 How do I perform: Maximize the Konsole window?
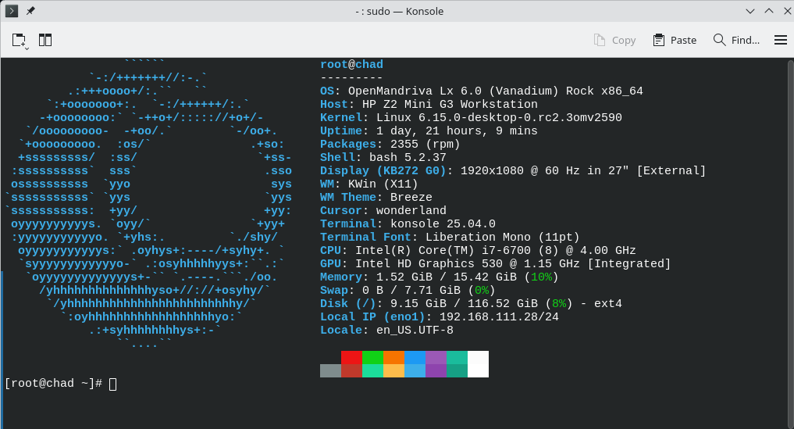pyautogui.click(x=769, y=11)
